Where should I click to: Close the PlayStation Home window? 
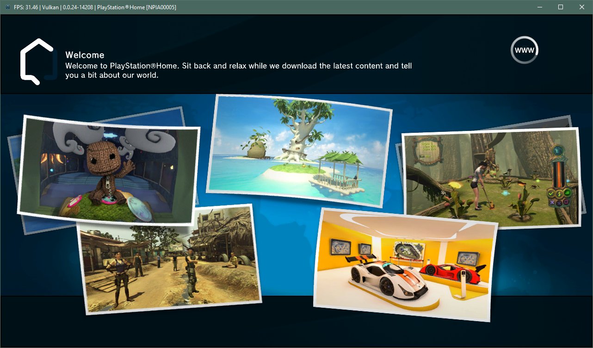[x=581, y=7]
